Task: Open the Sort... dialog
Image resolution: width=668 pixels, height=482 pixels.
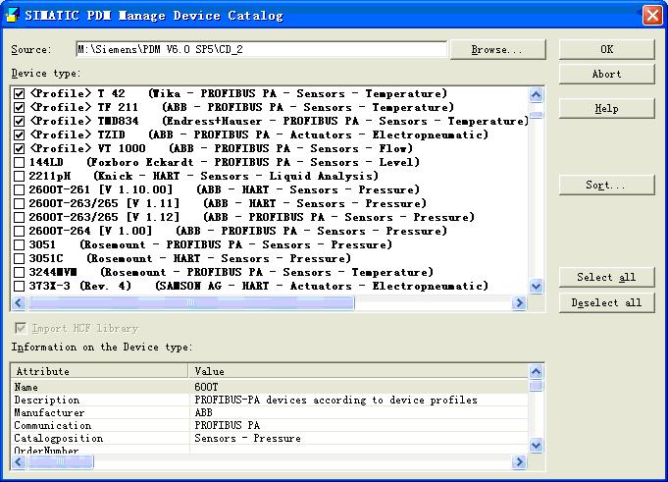Action: [x=606, y=185]
